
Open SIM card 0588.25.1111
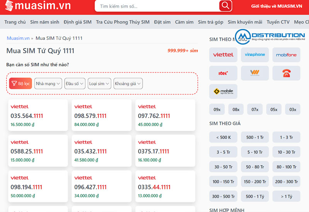(x=38, y=151)
